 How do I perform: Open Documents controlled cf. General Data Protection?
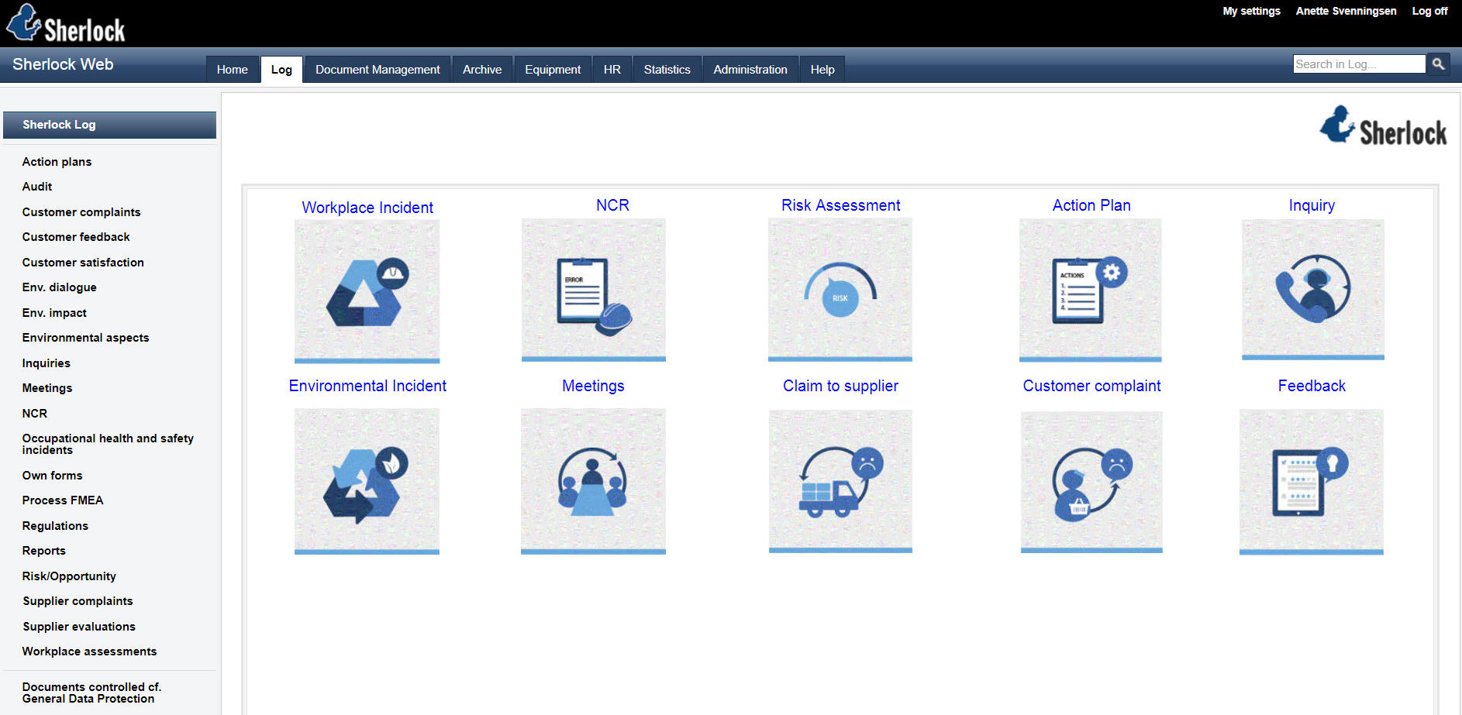91,693
